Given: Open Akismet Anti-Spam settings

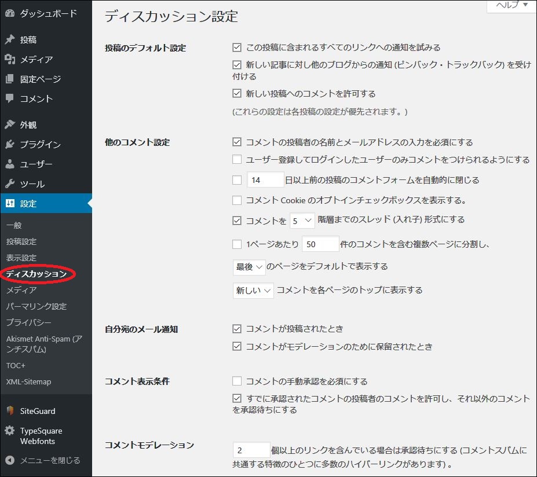Looking at the screenshot, I should pos(44,344).
